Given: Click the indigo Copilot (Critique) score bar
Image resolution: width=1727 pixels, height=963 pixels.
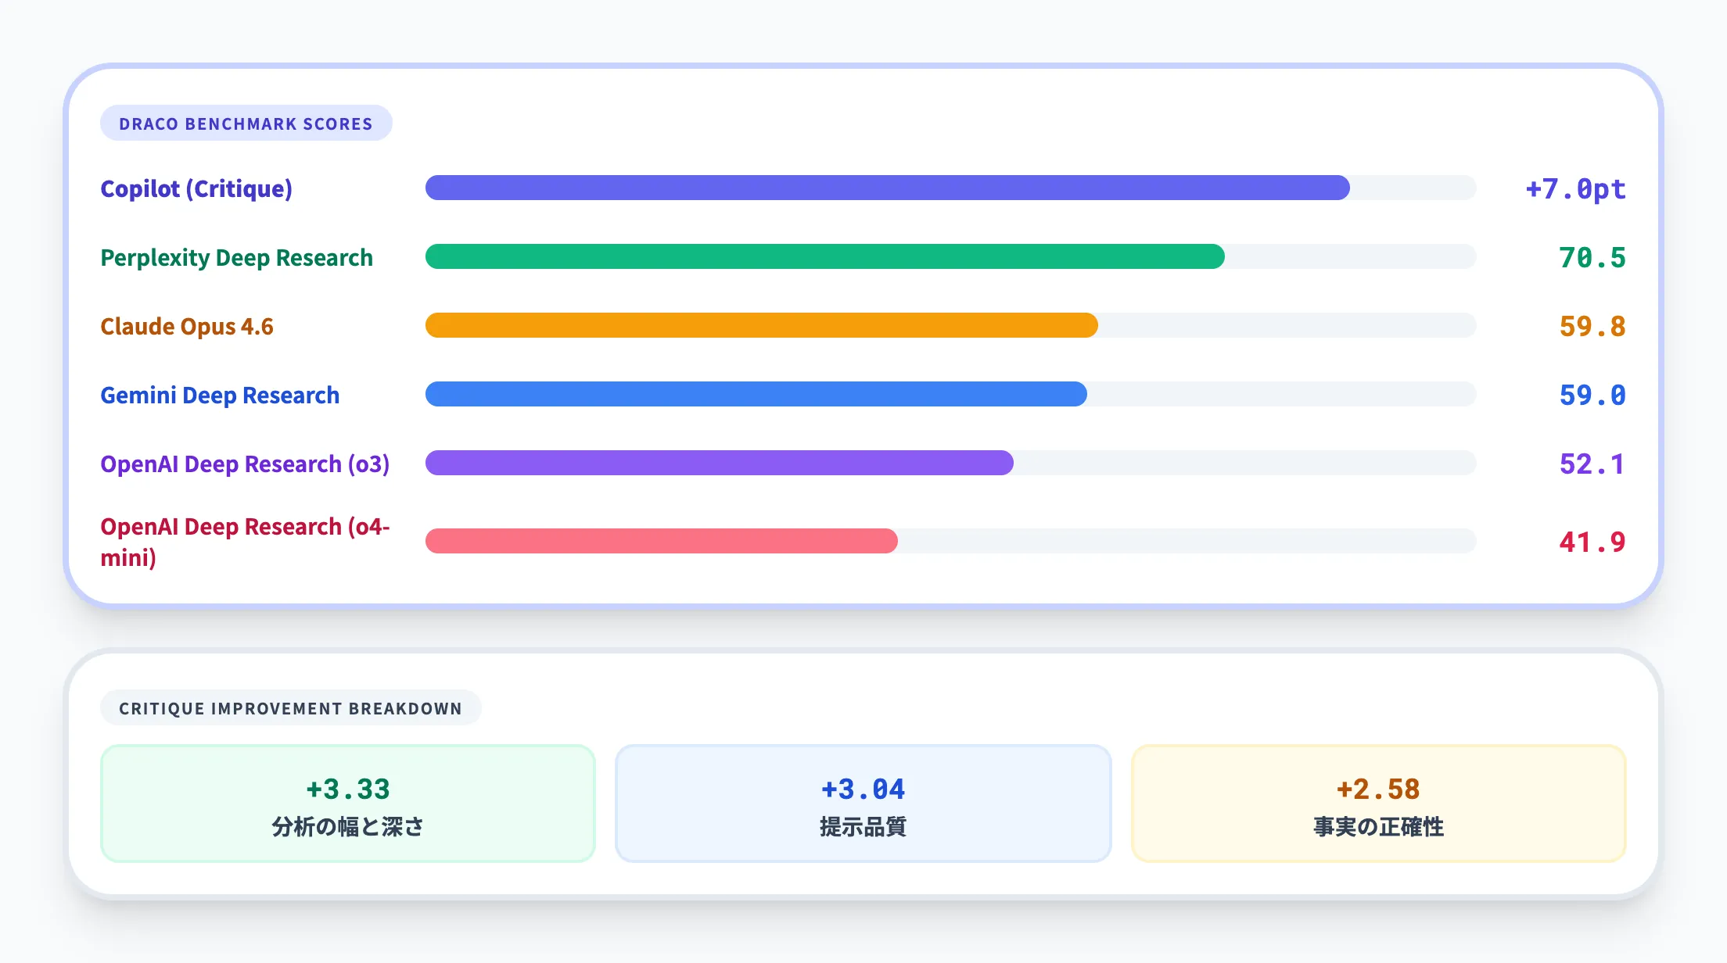Looking at the screenshot, I should click(887, 188).
